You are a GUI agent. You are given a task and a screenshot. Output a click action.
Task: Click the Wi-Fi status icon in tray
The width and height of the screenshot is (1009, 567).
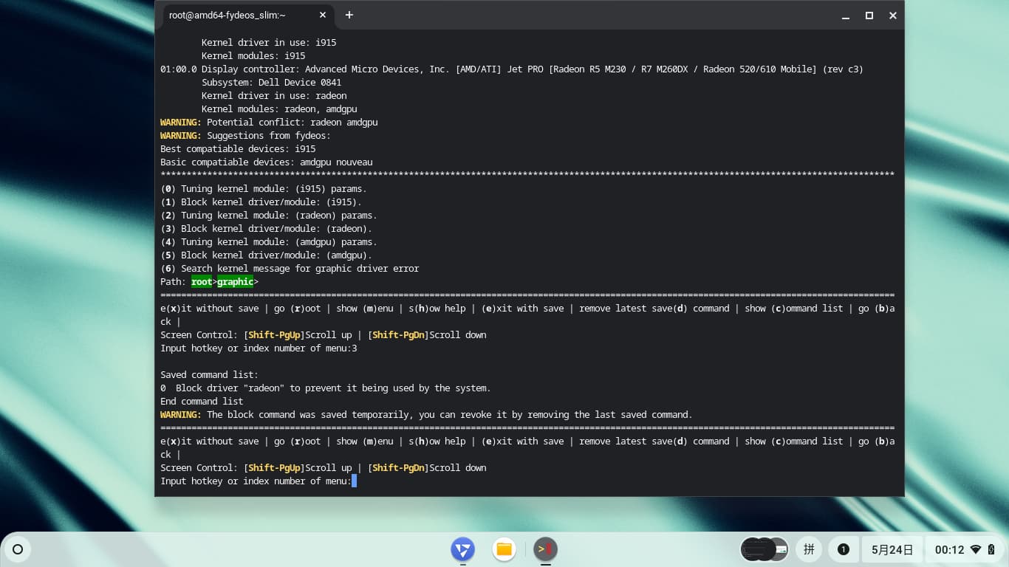[976, 549]
